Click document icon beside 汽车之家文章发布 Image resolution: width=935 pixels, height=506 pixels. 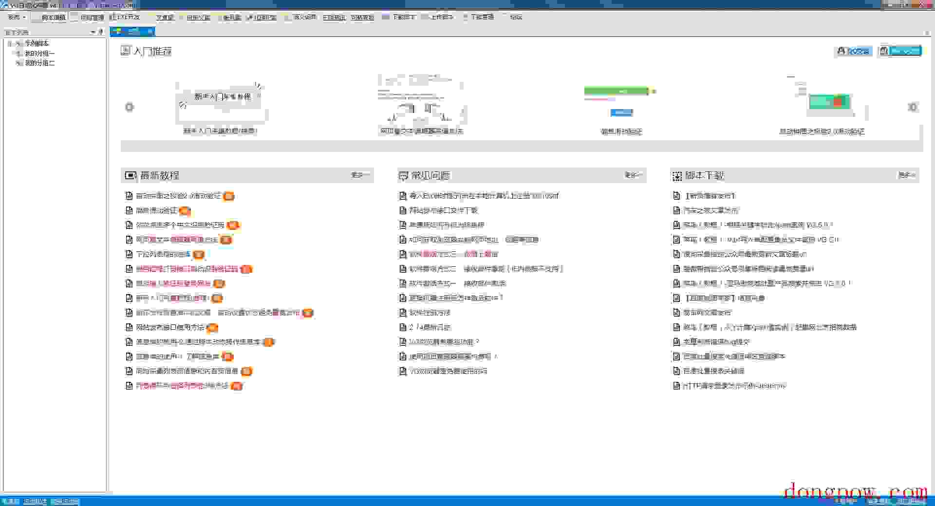point(676,210)
